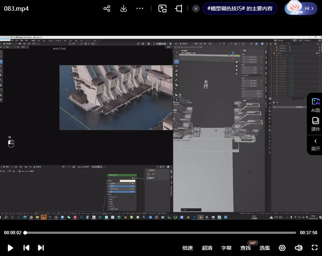Skip to the next video
Viewport: 322px width, 256px height.
pos(41,248)
